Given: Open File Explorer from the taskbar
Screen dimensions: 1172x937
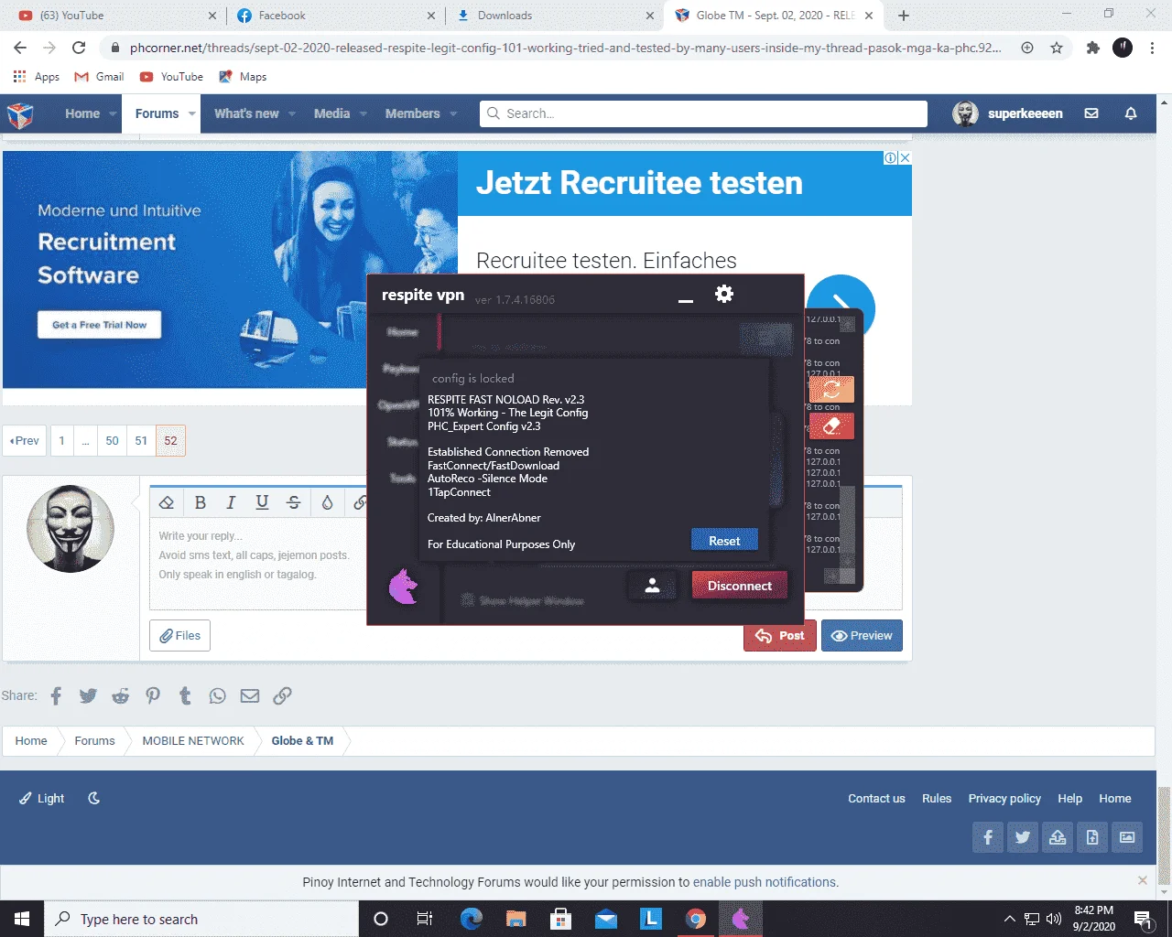Looking at the screenshot, I should [515, 919].
